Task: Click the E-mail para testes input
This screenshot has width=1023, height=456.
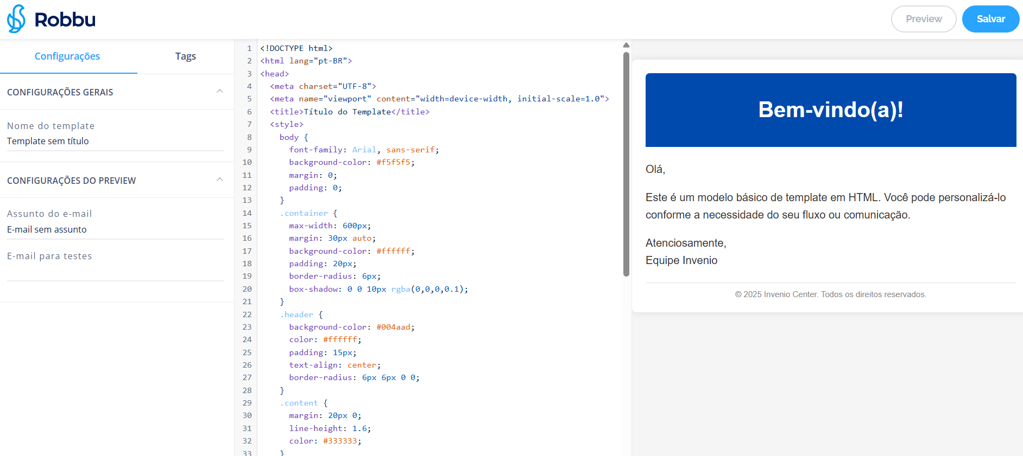Action: click(x=115, y=272)
